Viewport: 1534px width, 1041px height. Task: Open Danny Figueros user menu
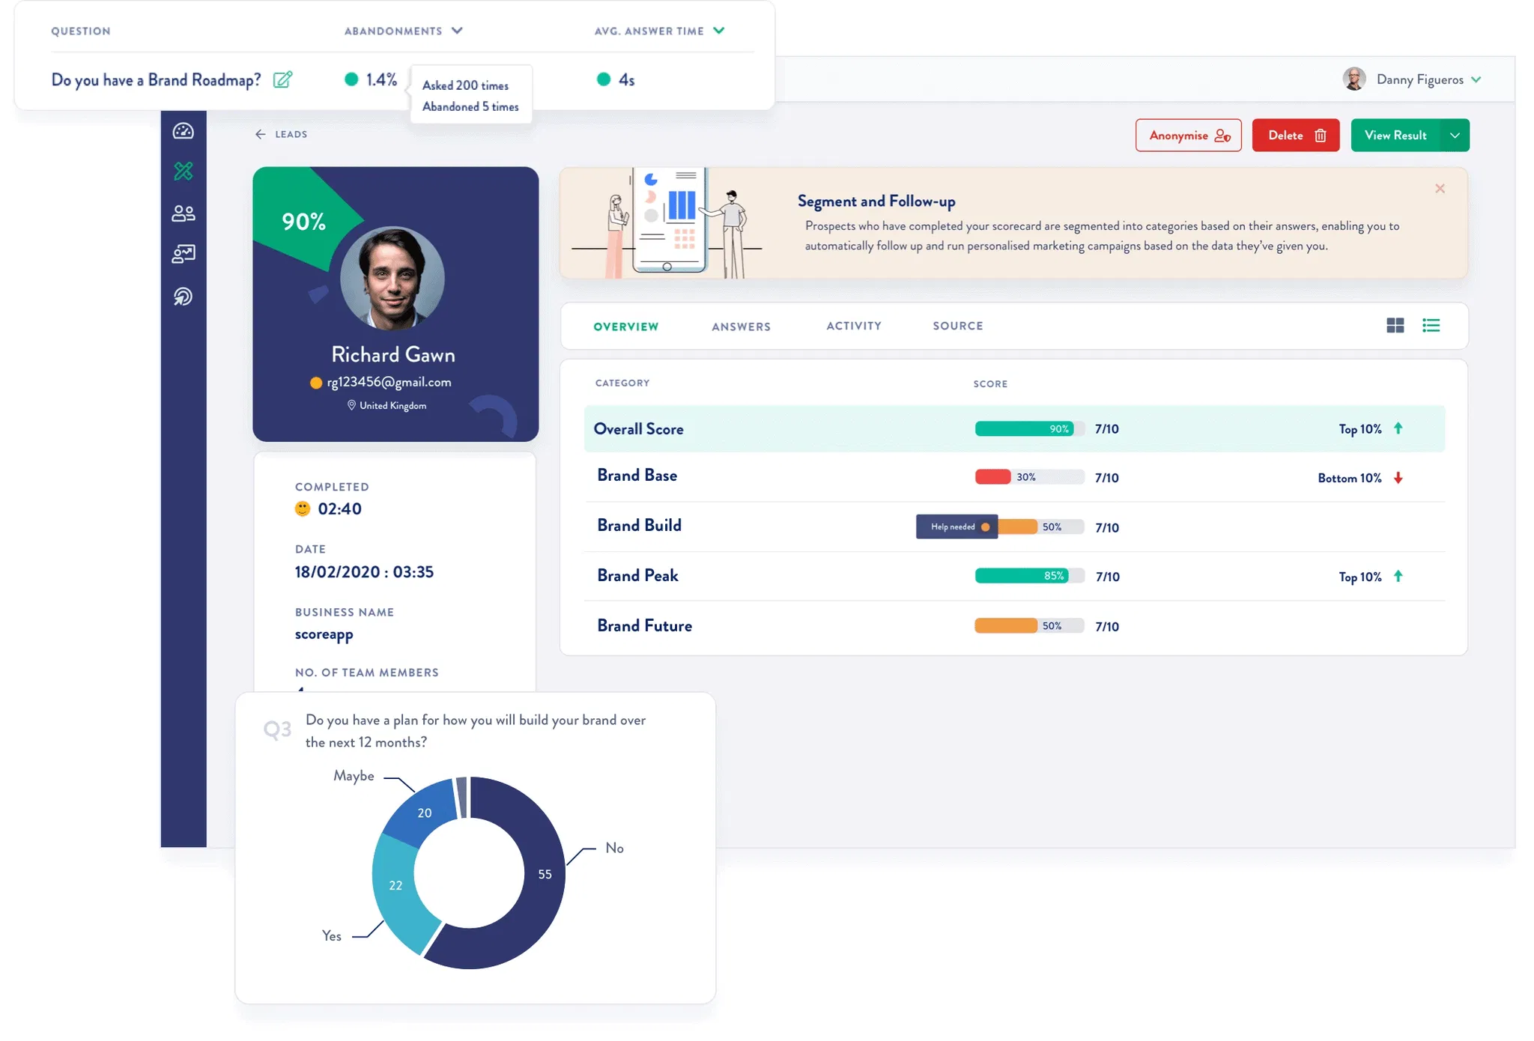pos(1419,79)
